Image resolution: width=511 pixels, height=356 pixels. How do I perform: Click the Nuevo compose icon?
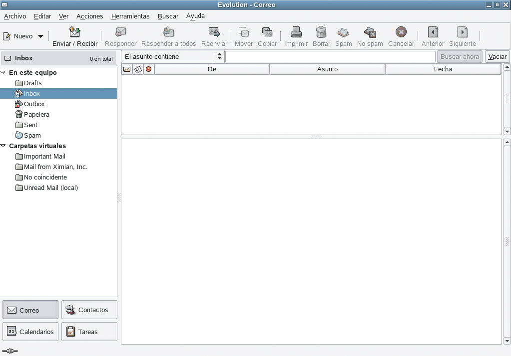[x=7, y=36]
